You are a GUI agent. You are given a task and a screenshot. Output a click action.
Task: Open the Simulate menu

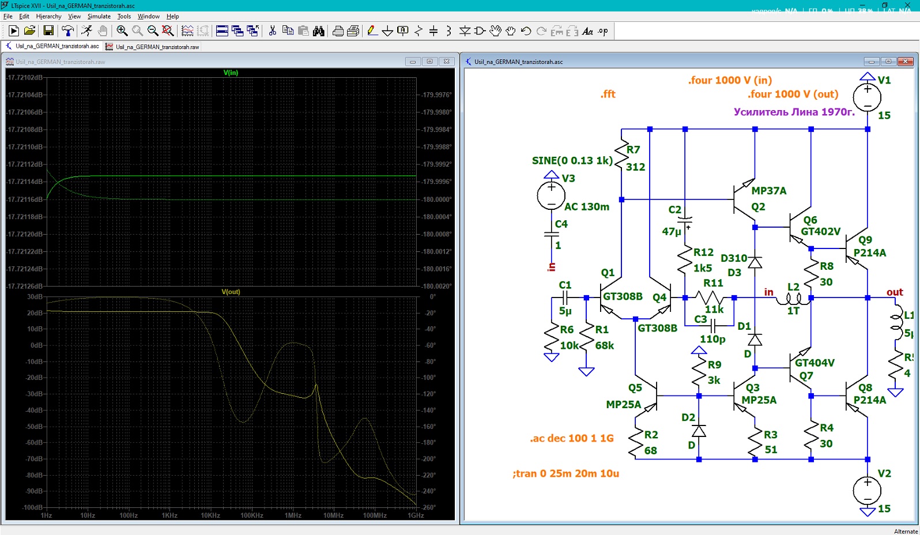click(99, 16)
